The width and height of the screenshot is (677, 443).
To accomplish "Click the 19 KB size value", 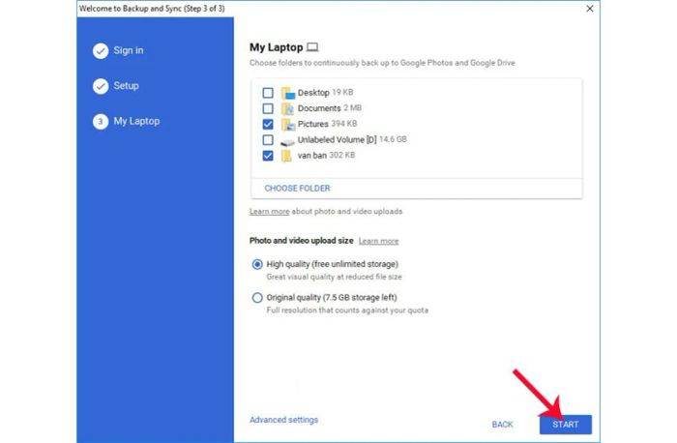I will 342,93.
